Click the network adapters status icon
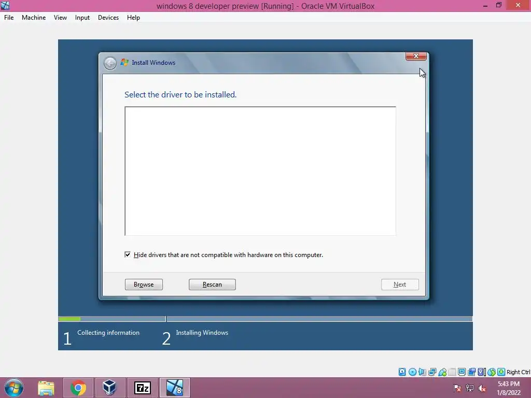This screenshot has height=398, width=531. coord(432,372)
